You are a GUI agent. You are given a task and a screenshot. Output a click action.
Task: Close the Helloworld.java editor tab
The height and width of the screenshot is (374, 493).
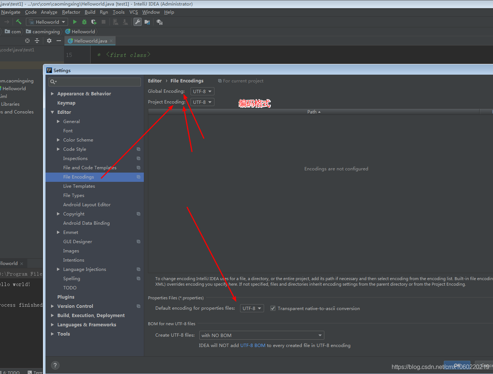[111, 41]
